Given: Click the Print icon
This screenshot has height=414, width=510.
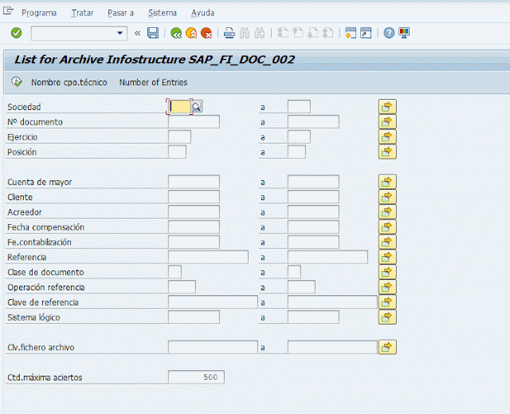Looking at the screenshot, I should coord(229,33).
